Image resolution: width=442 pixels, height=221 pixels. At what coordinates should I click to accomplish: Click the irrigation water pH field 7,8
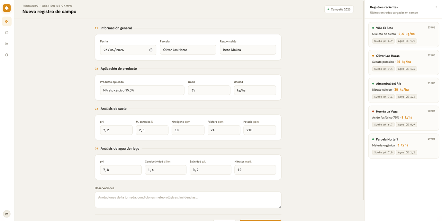click(121, 170)
